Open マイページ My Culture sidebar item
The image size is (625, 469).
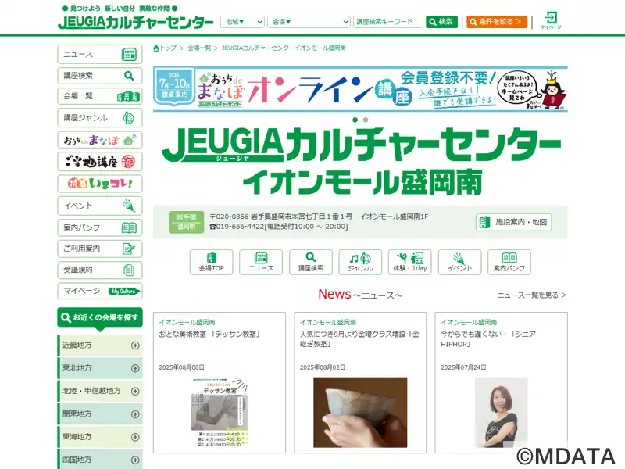click(100, 291)
